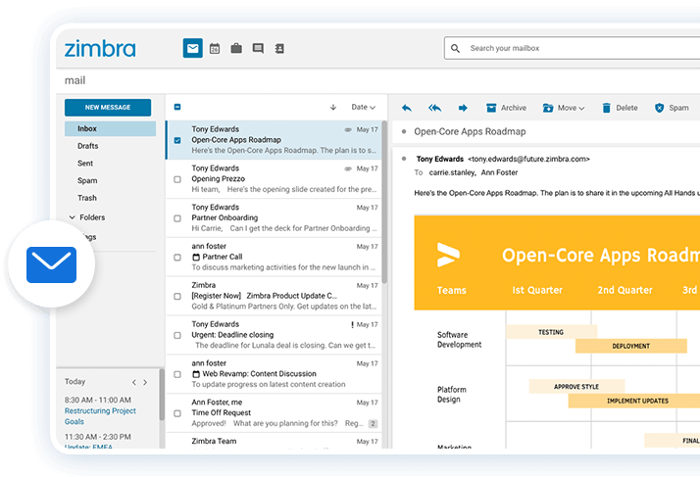Click the Spam shield icon

click(660, 108)
